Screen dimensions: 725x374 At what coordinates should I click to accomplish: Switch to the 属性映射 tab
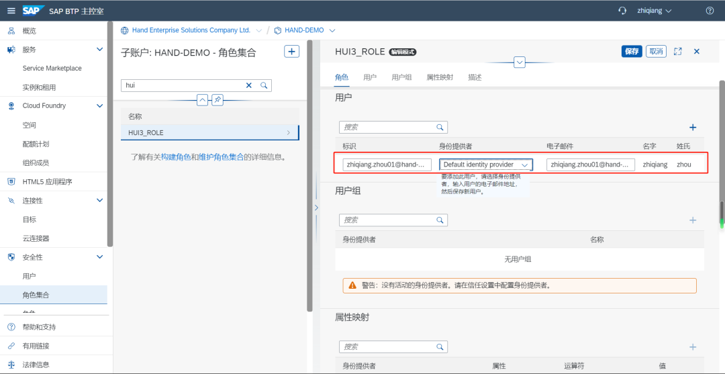click(440, 77)
